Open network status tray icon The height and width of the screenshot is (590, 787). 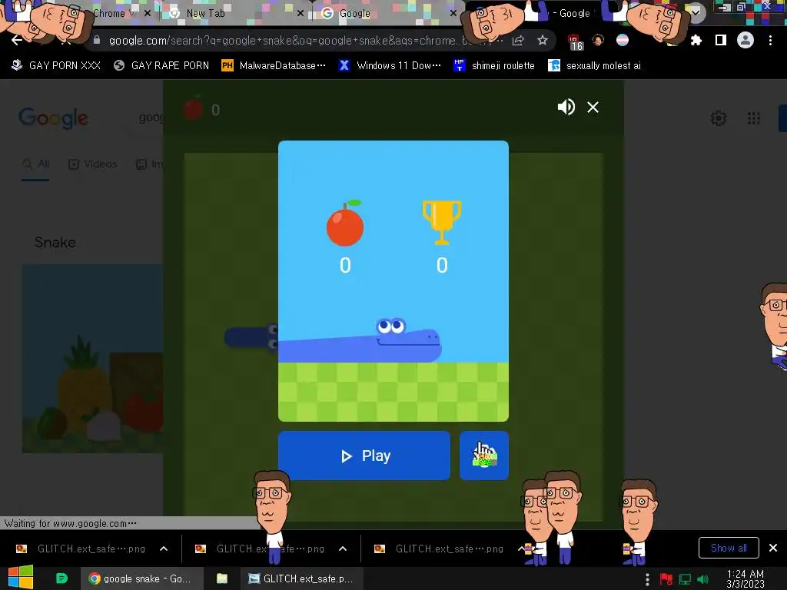click(x=685, y=579)
